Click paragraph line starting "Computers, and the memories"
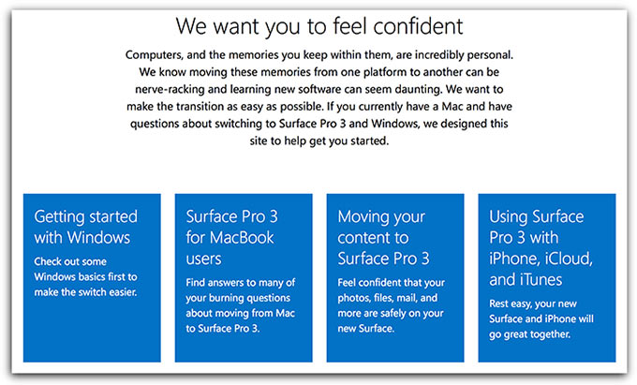Screen dimensions: 637x385 [x=319, y=55]
